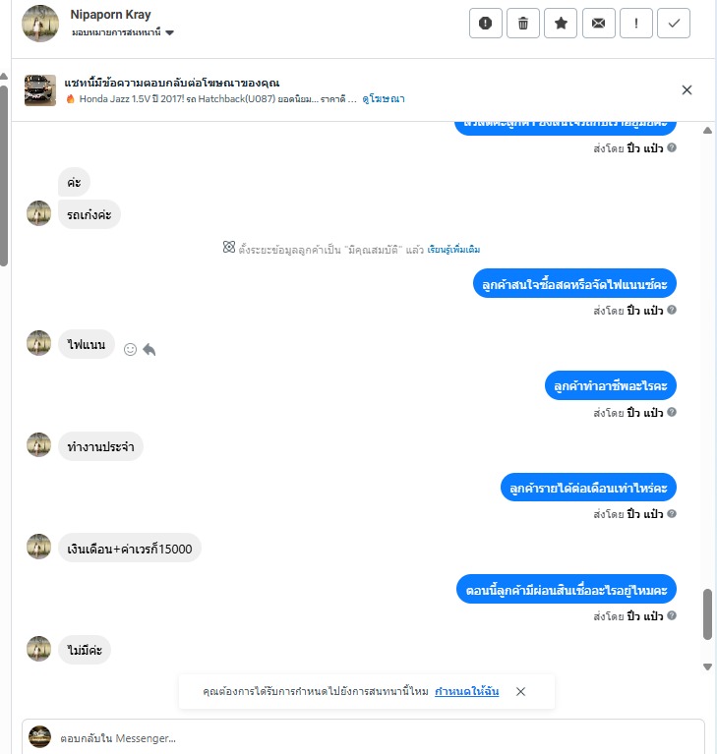The height and width of the screenshot is (754, 717).
Task: Click the spam report exclamation circle icon
Action: click(x=486, y=23)
